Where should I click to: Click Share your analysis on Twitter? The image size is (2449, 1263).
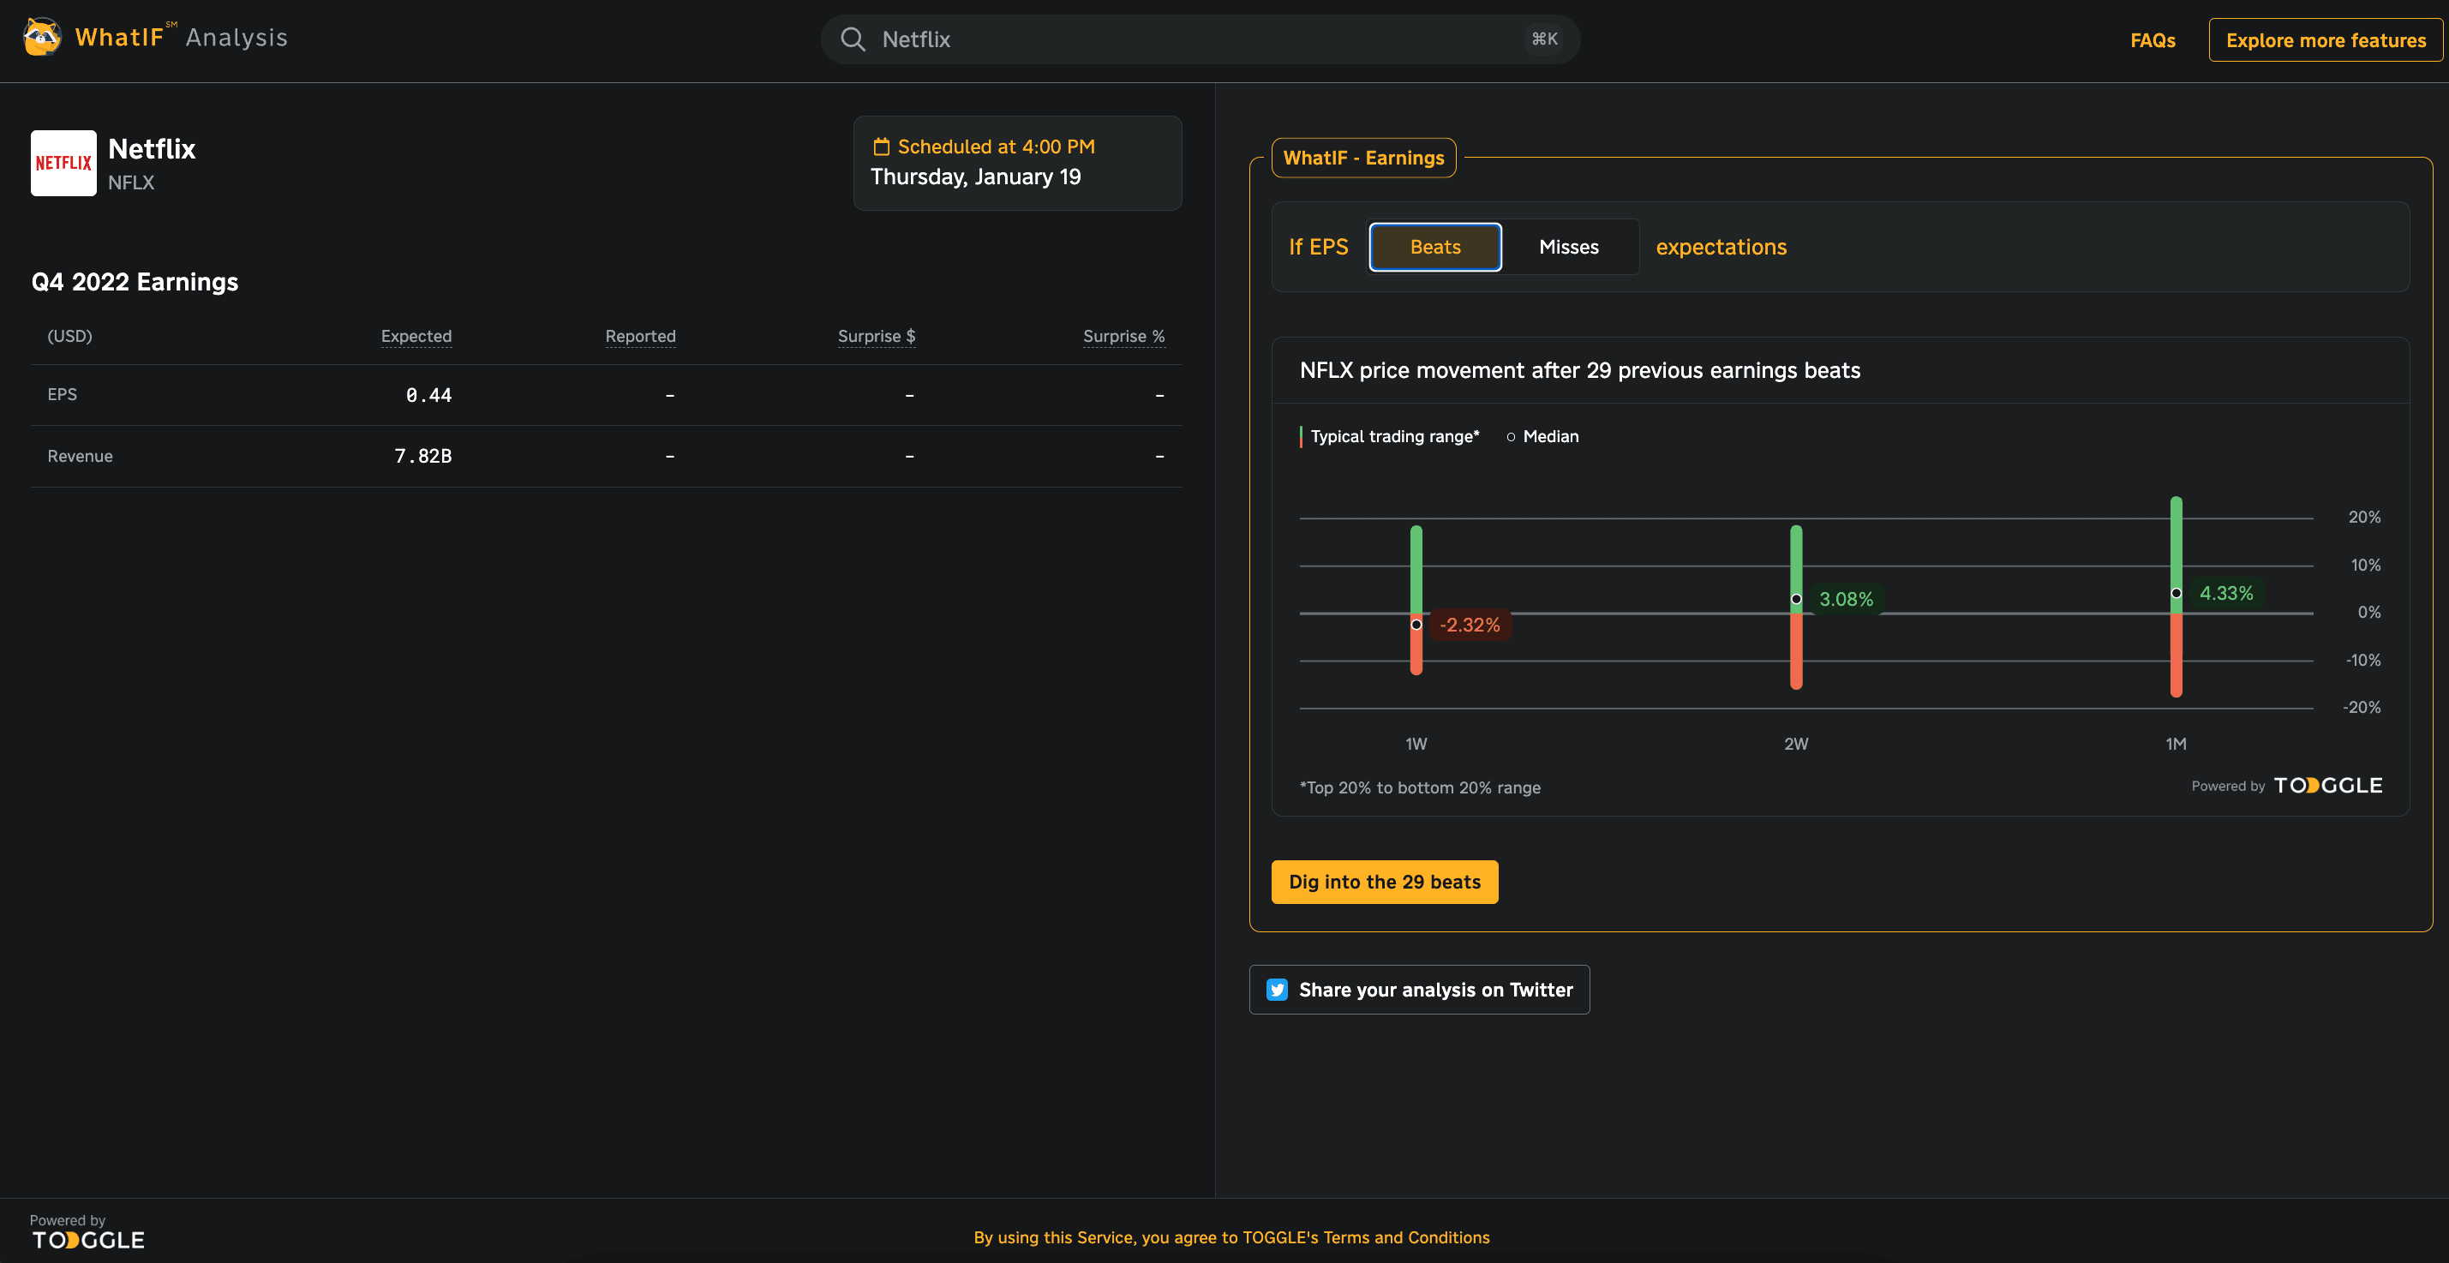(1419, 990)
